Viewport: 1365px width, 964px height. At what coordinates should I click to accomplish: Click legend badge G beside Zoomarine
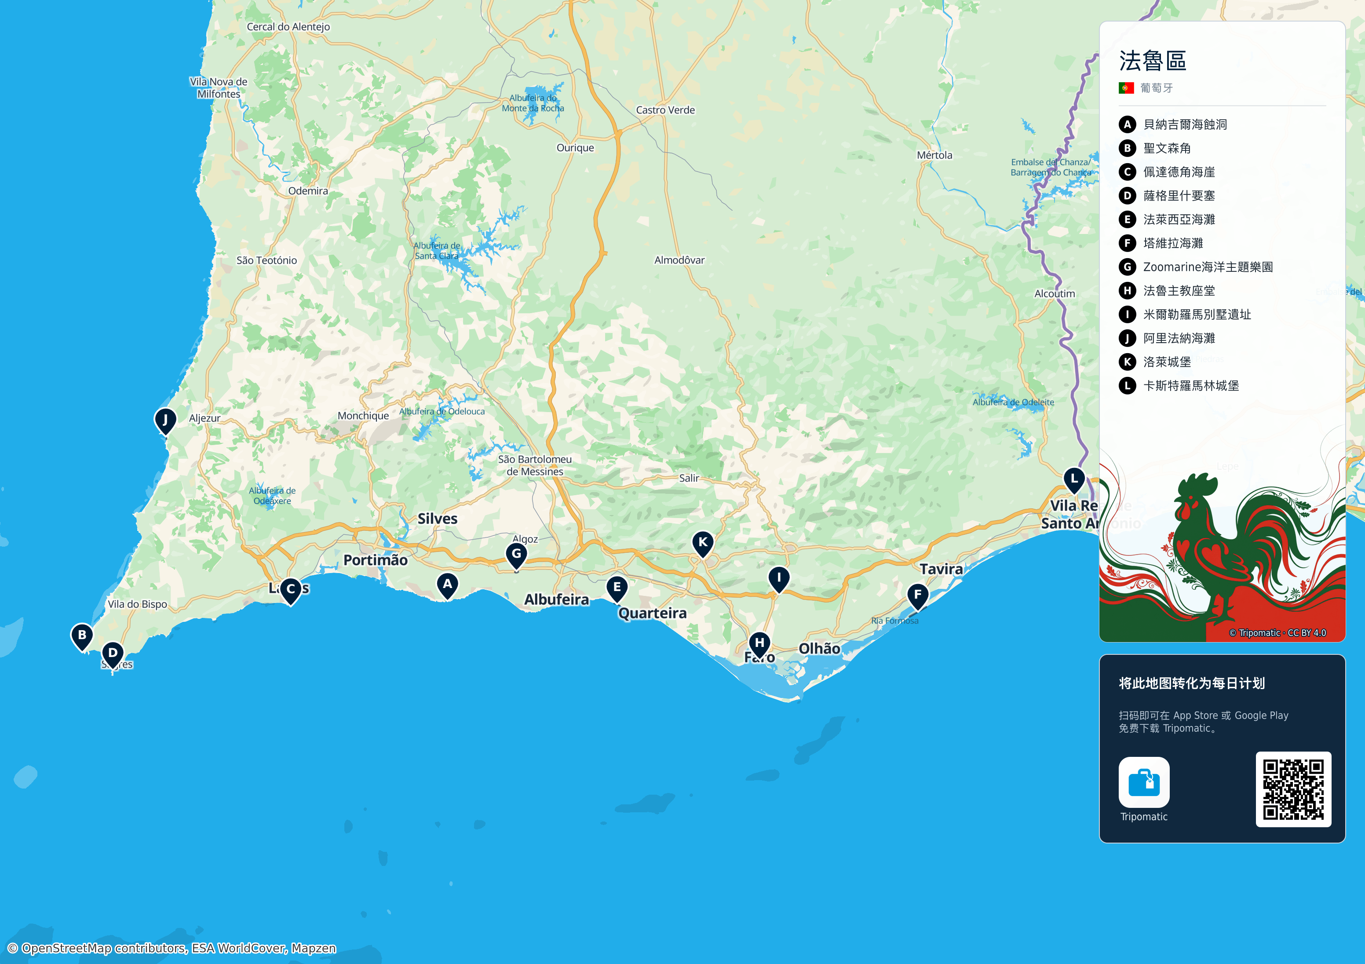point(1127,267)
